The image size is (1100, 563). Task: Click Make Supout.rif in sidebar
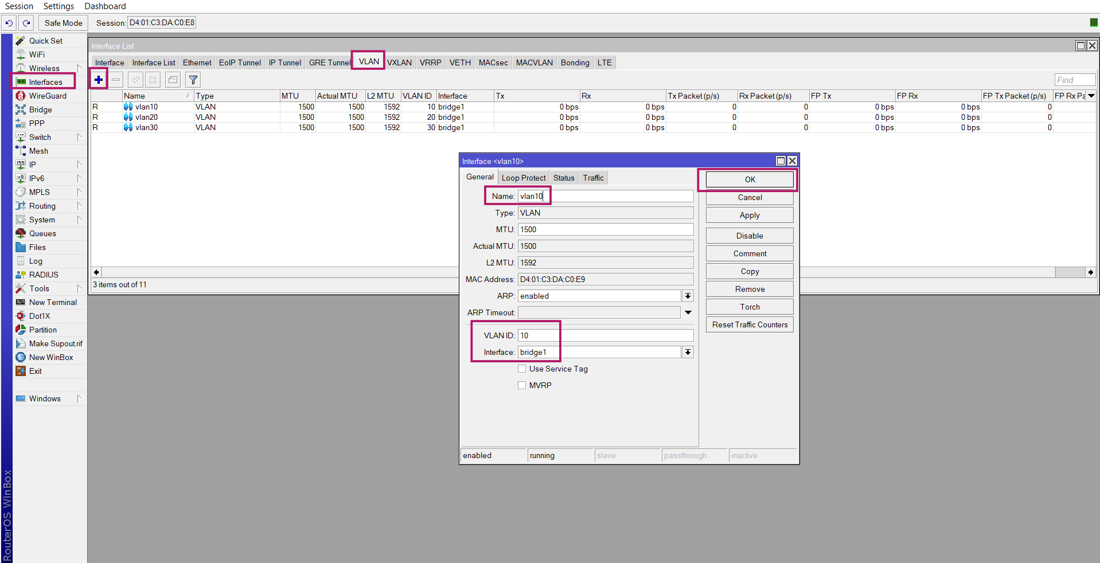56,343
